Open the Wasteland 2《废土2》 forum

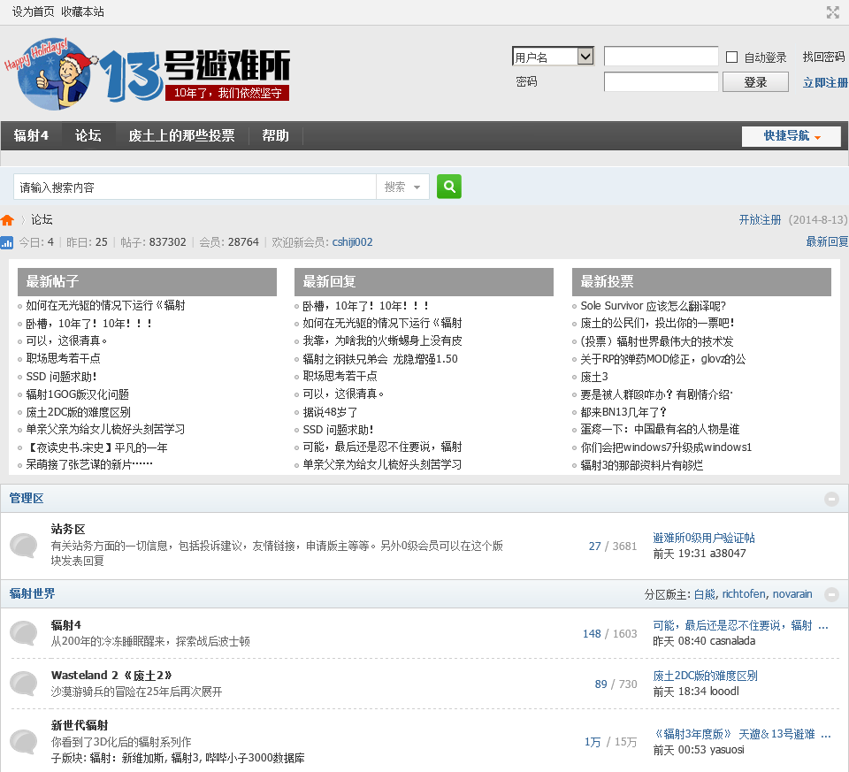tap(111, 675)
